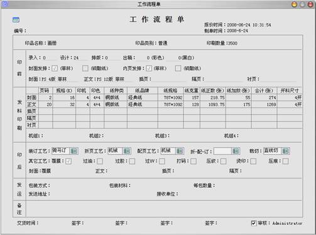The width and height of the screenshot is (316, 235).
Task: Click the 印色 column header
Action: pos(97,90)
